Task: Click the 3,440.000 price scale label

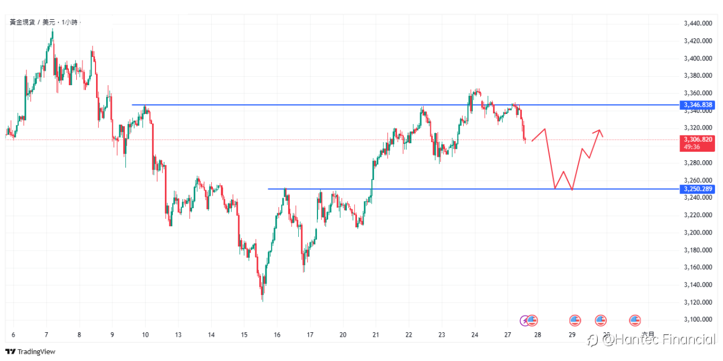Action: pos(698,24)
